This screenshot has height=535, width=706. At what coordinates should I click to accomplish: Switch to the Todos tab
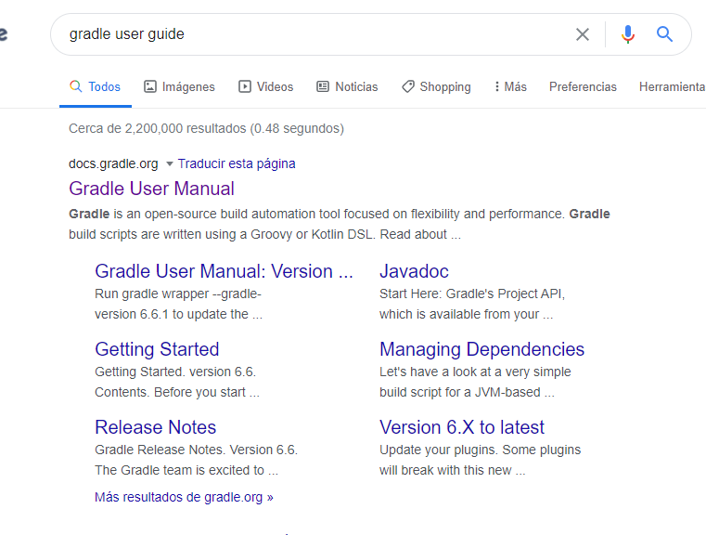[x=96, y=86]
